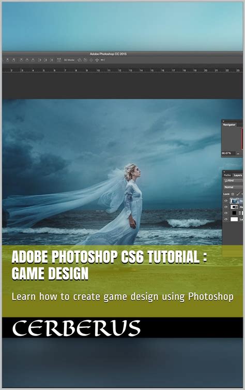Click the Distribute vertical centers icon
The height and width of the screenshot is (390, 245).
(27, 60)
